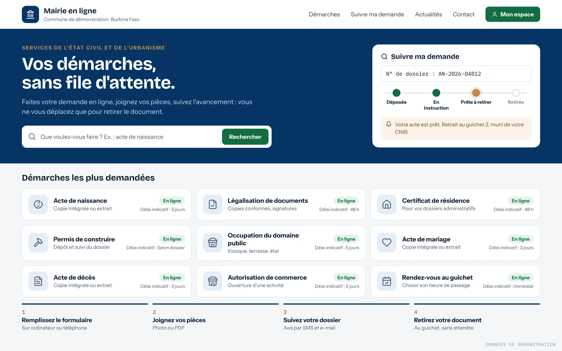Select the Déposée progress step dot
This screenshot has width=562, height=351.
click(397, 93)
